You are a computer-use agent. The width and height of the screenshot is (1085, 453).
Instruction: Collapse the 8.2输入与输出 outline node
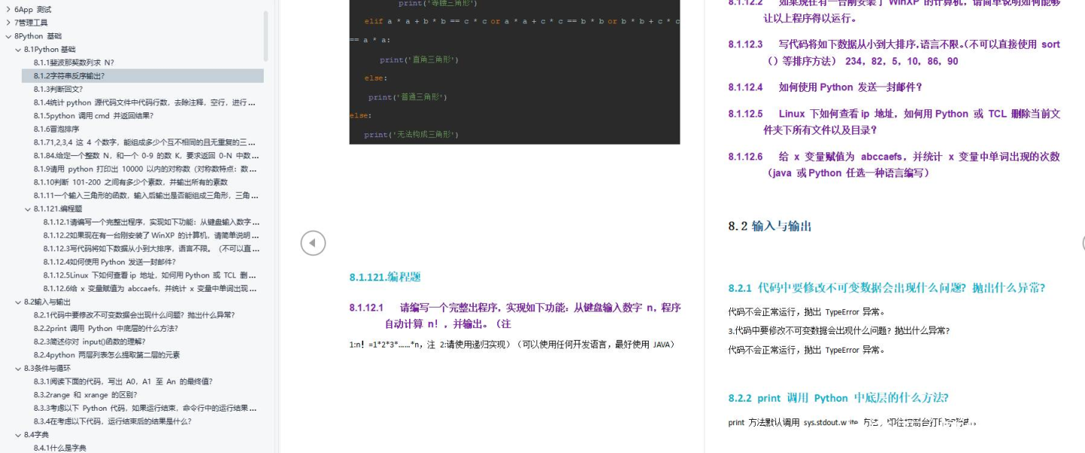pyautogui.click(x=18, y=302)
